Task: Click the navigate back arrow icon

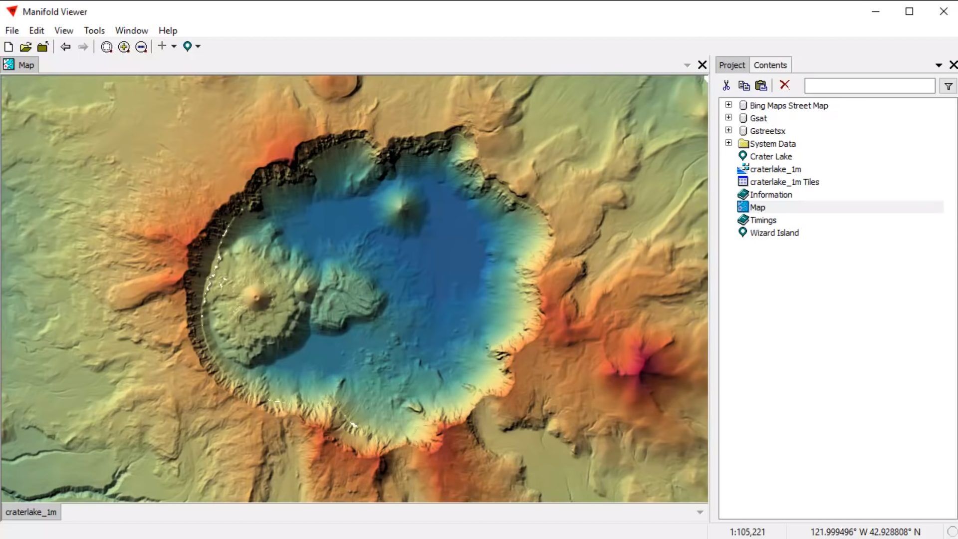Action: (65, 46)
